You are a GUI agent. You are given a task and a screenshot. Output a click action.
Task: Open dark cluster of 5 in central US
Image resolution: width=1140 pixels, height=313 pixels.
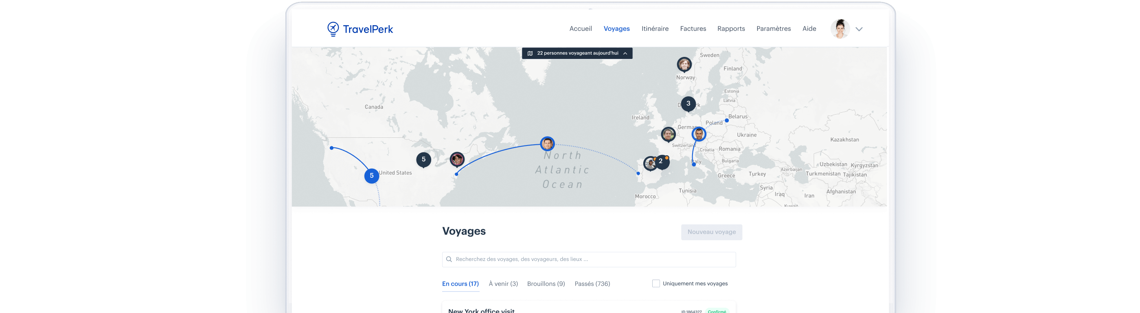pyautogui.click(x=423, y=160)
